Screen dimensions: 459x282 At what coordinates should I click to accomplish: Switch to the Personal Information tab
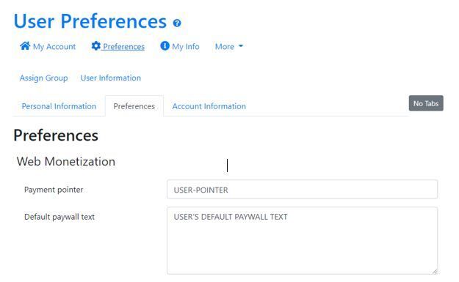coord(59,106)
